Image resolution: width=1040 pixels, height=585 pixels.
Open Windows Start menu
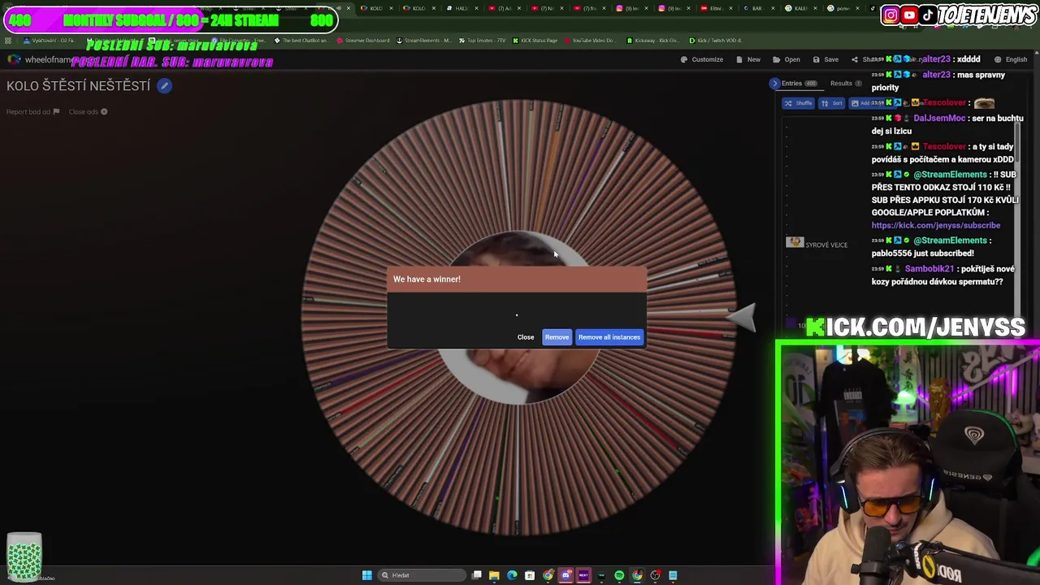367,575
